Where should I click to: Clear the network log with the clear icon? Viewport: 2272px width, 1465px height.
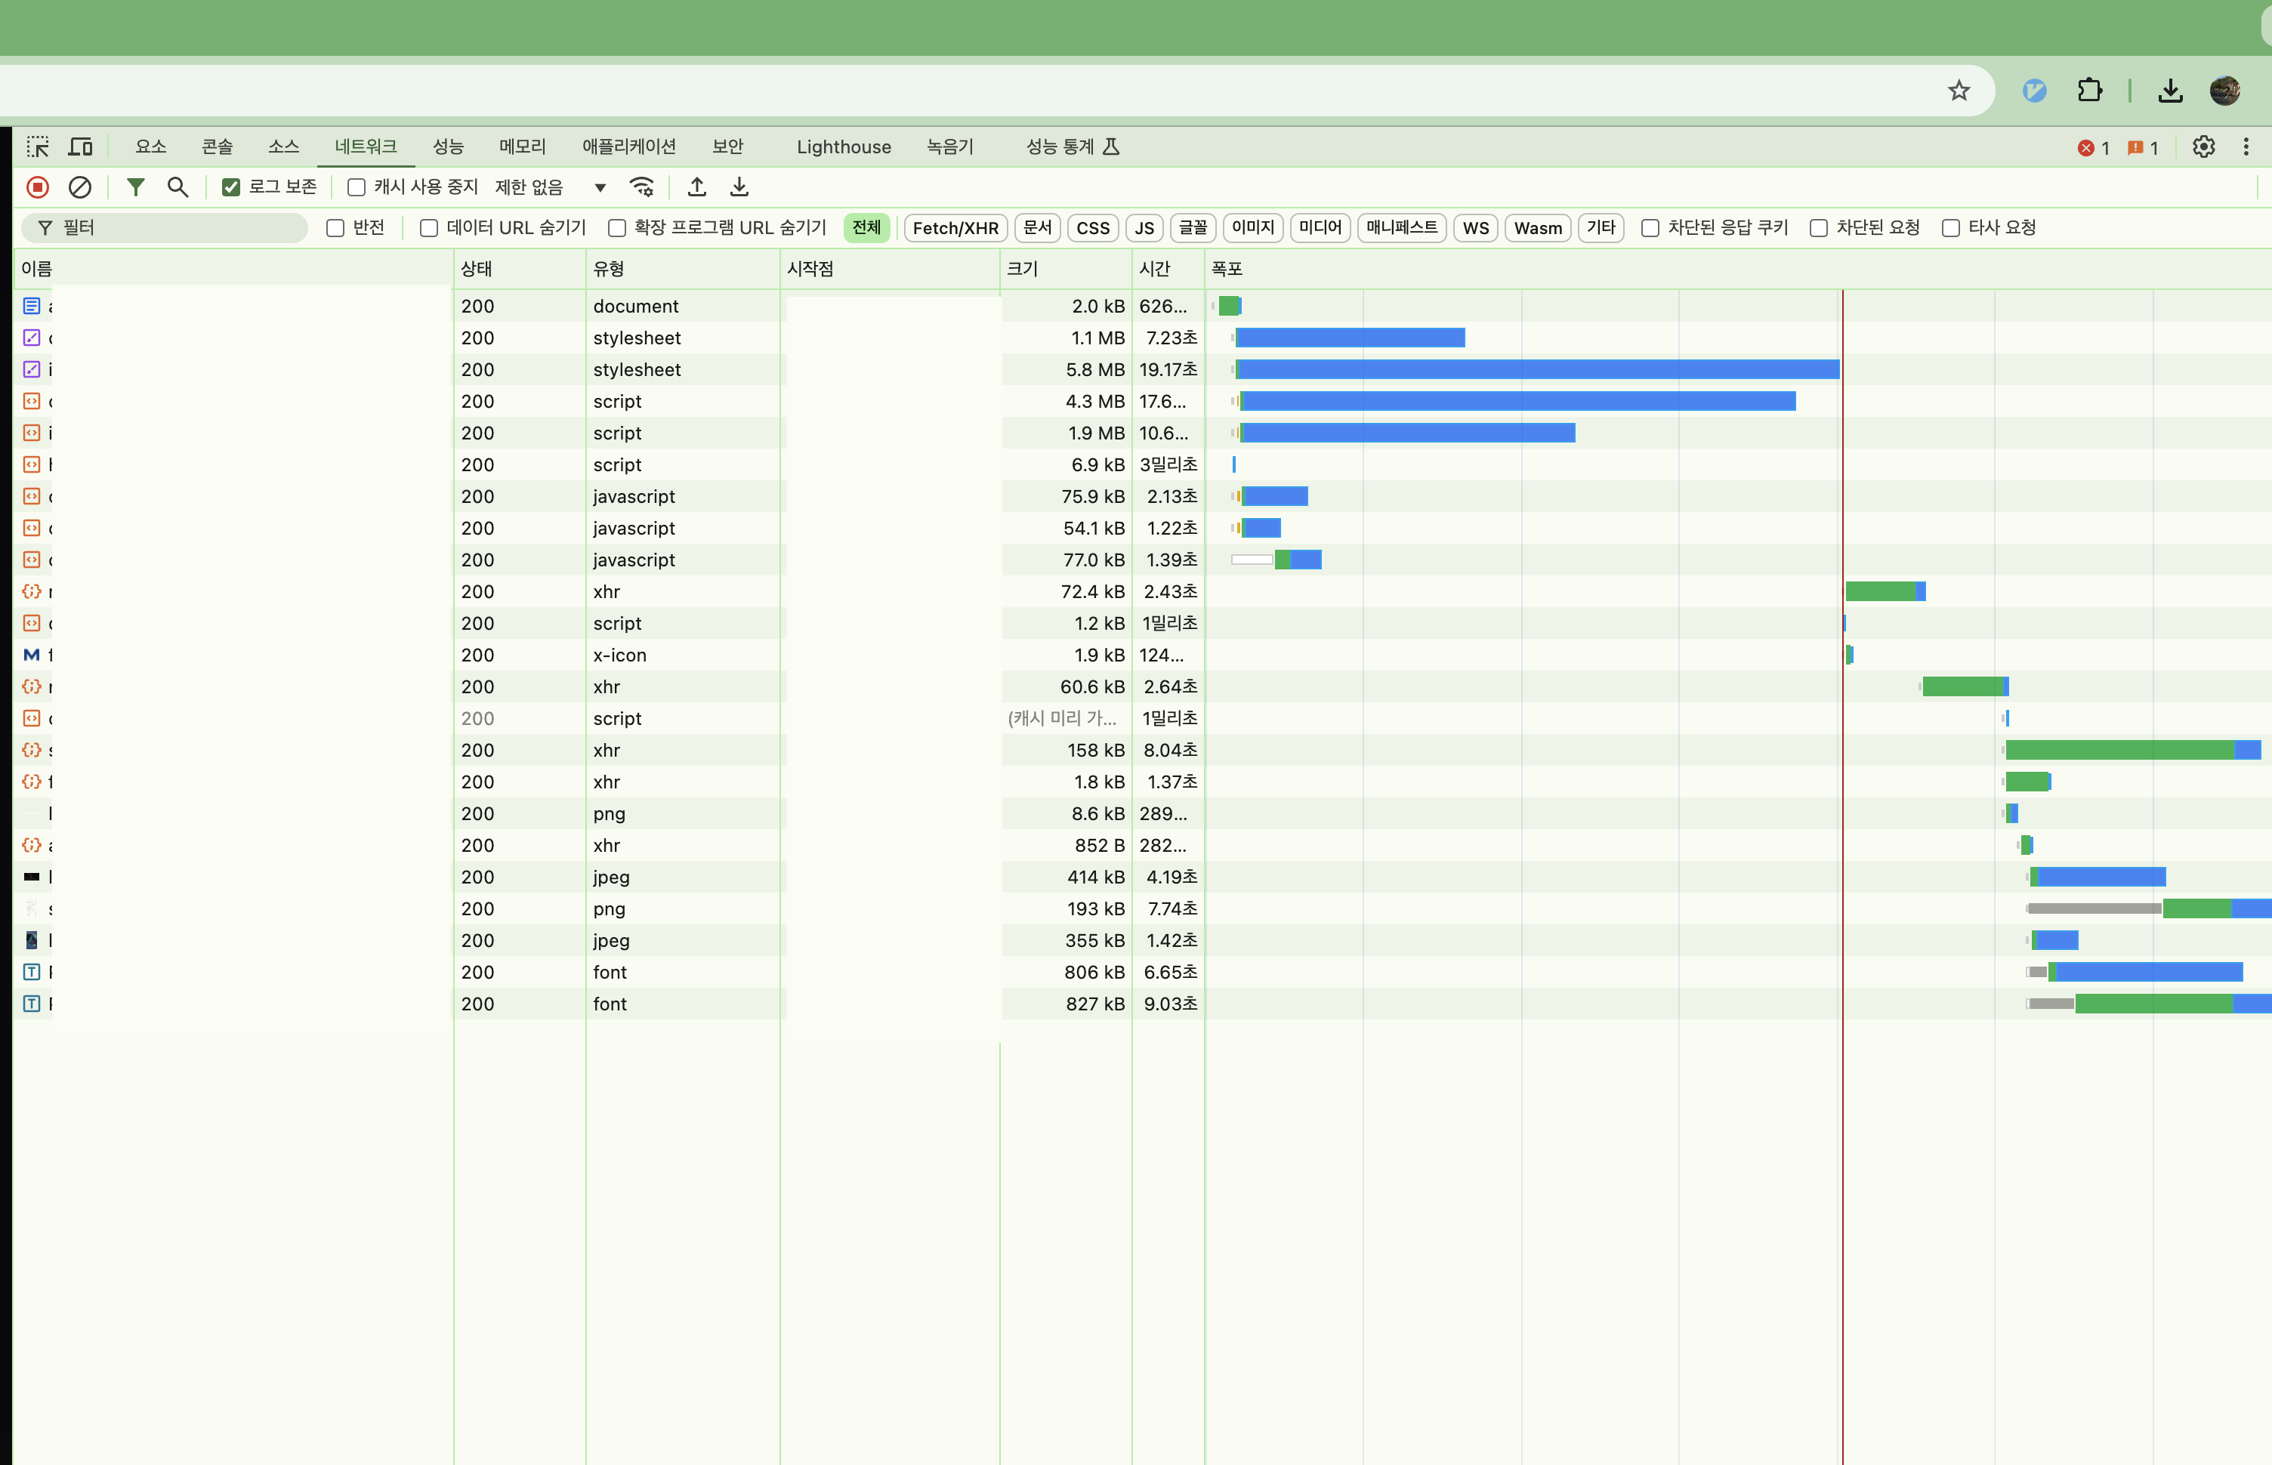[80, 187]
